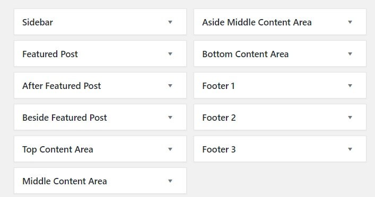Expand the Middle Content Area arrow
The width and height of the screenshot is (375, 197).
pos(170,181)
